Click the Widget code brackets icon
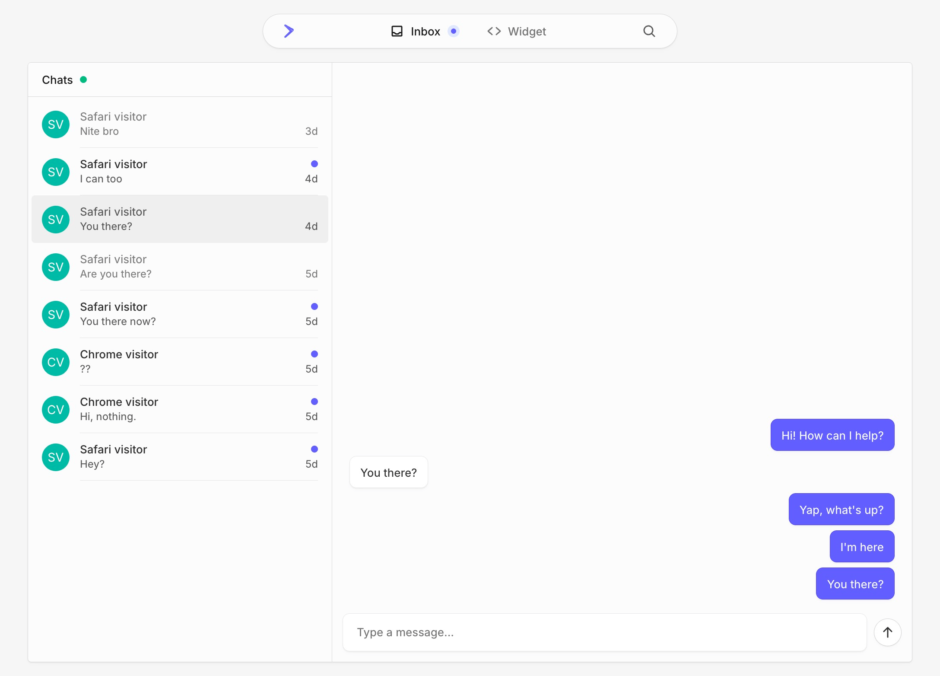The width and height of the screenshot is (940, 676). tap(494, 31)
